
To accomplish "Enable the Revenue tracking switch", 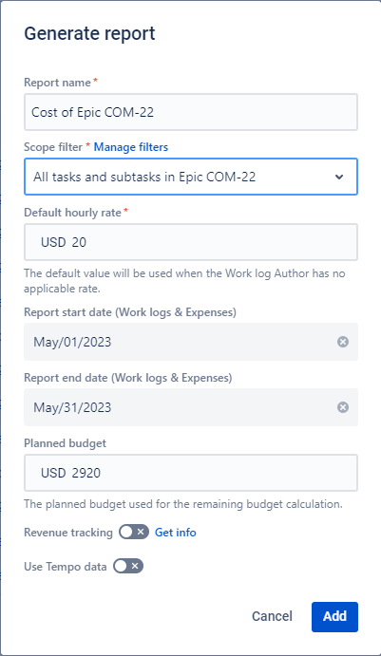I will pos(134,532).
